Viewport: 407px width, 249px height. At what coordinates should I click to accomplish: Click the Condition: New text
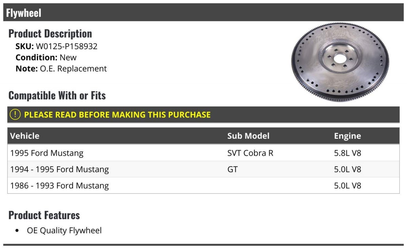click(x=46, y=57)
